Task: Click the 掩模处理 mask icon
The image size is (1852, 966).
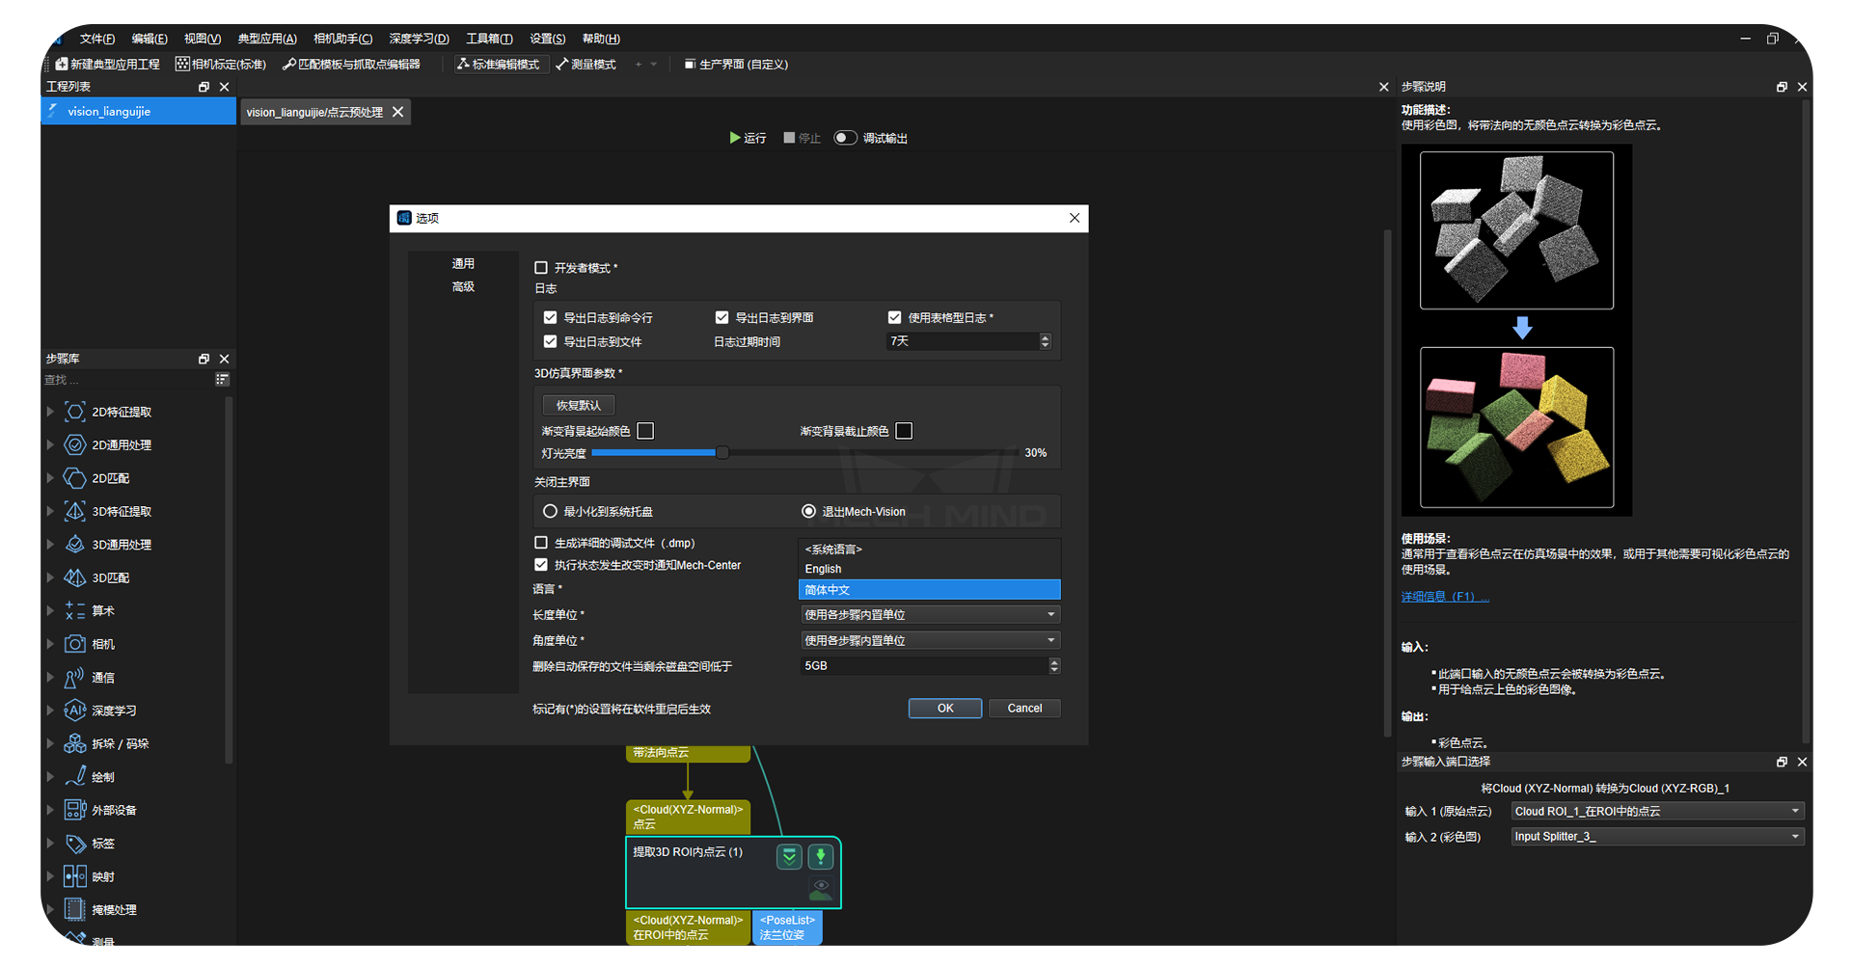Action: (74, 909)
